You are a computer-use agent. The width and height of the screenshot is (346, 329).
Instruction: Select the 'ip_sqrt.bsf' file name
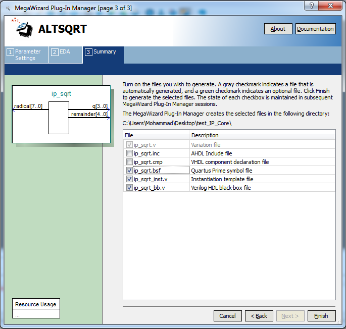click(x=147, y=171)
